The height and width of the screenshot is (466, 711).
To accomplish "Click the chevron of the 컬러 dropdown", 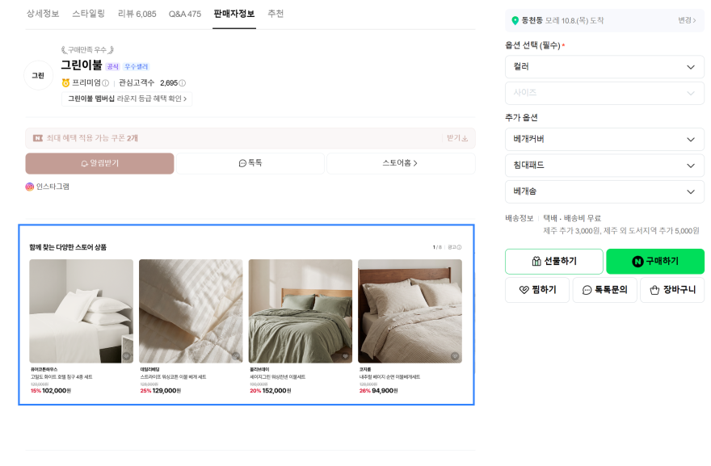I will pyautogui.click(x=691, y=67).
